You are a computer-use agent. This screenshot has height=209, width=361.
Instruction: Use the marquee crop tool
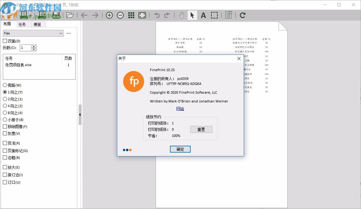[215, 15]
